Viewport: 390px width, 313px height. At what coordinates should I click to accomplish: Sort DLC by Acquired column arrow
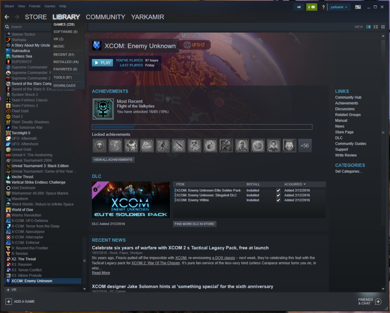(x=305, y=184)
